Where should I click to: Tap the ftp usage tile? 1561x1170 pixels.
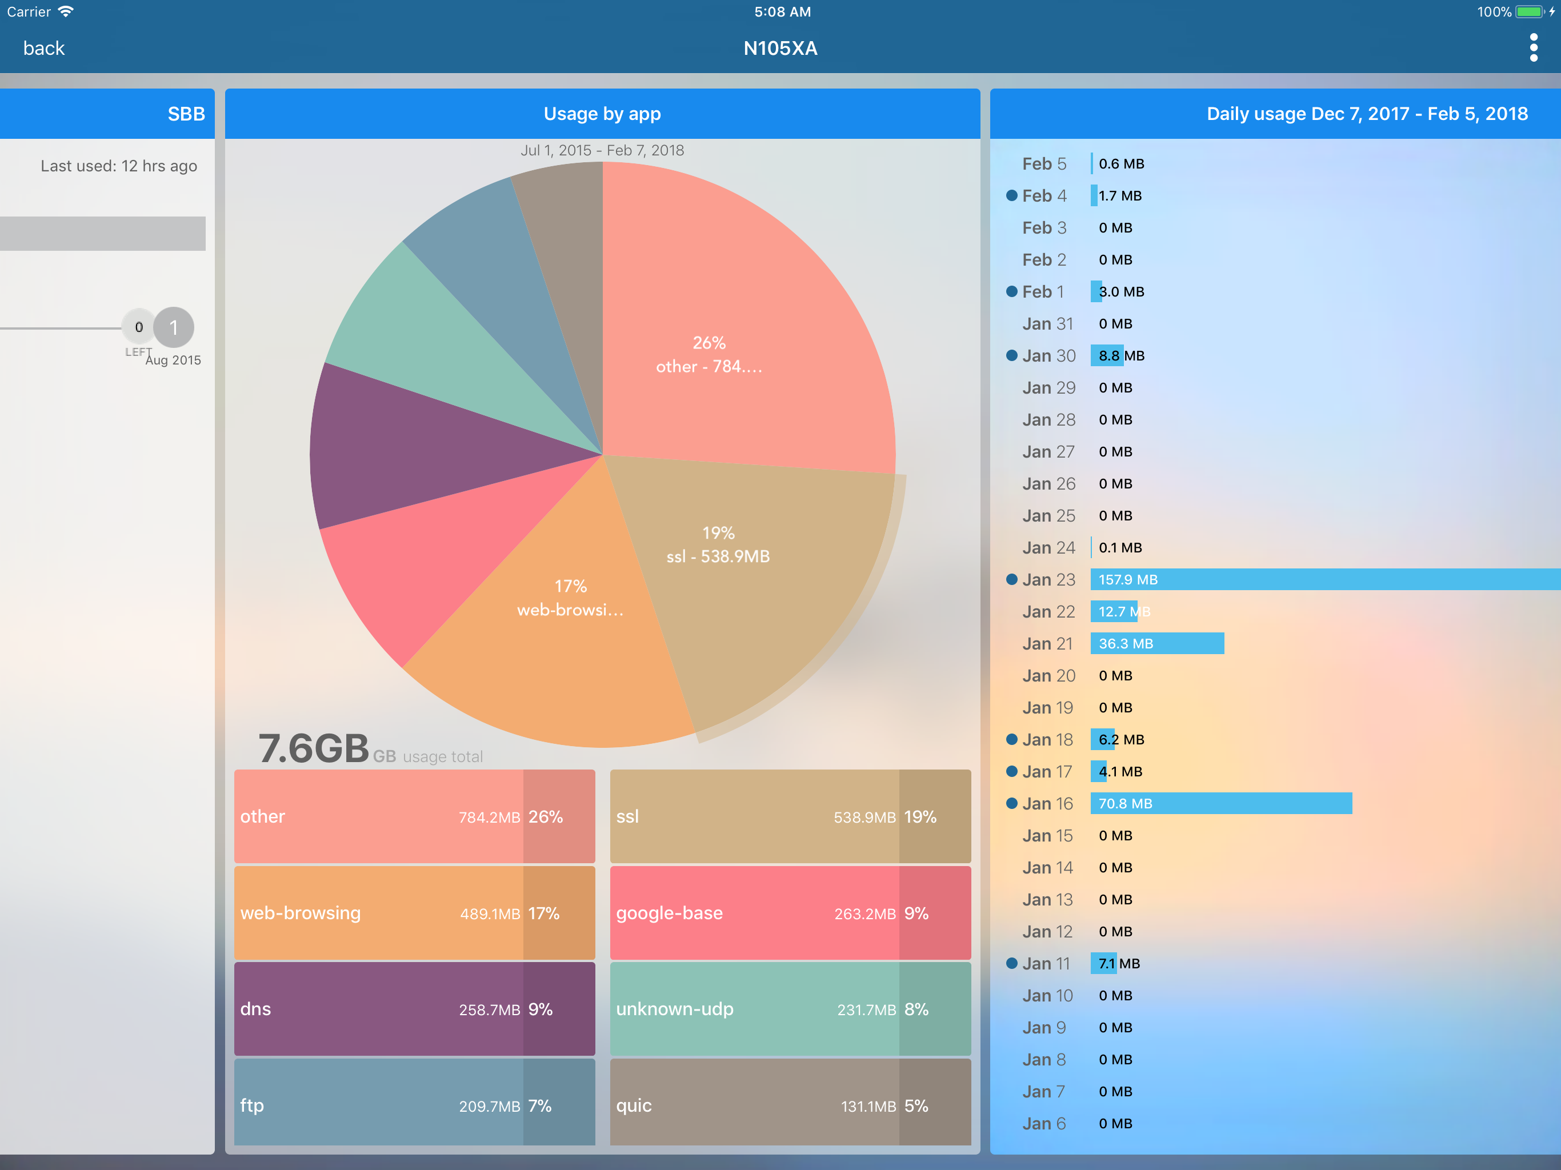pos(414,1103)
